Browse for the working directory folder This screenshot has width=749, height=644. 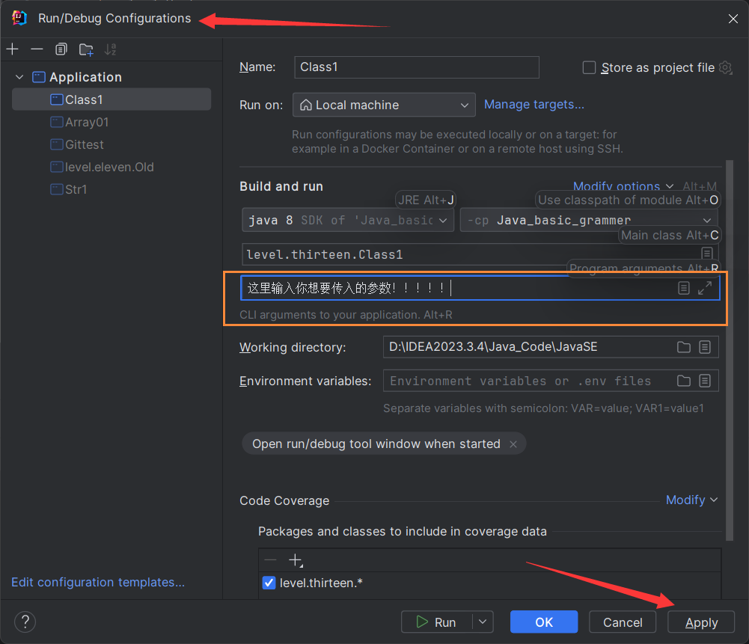click(684, 347)
